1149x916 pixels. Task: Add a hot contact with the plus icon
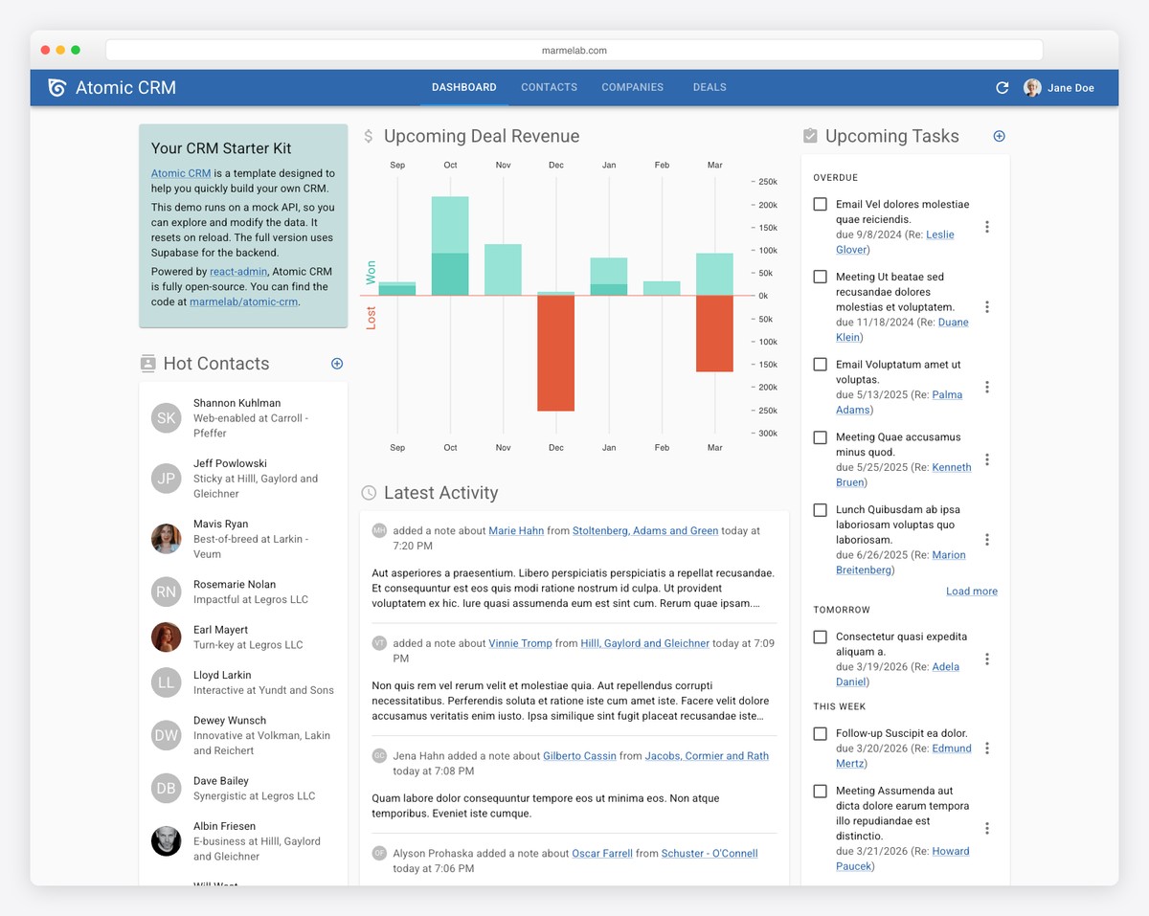[x=336, y=364]
